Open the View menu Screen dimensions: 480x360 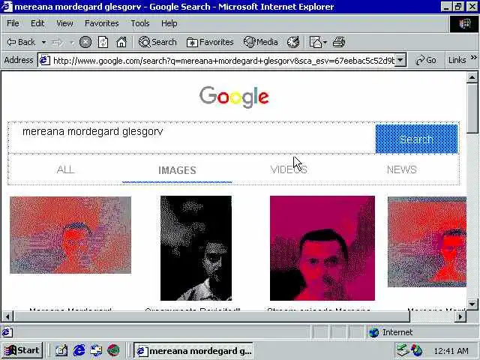pyautogui.click(x=64, y=23)
